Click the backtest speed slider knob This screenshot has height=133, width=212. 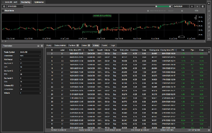[x=182, y=11]
